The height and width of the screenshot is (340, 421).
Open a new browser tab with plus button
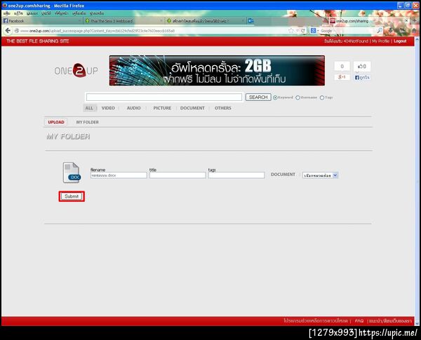click(x=415, y=20)
